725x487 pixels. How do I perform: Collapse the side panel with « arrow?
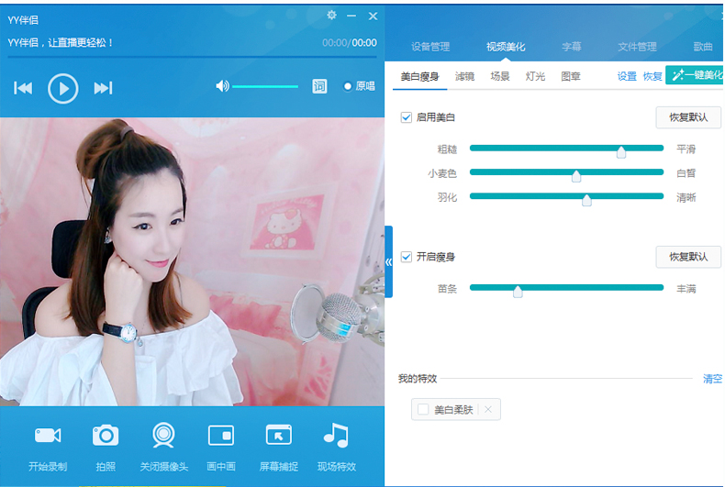tap(389, 261)
